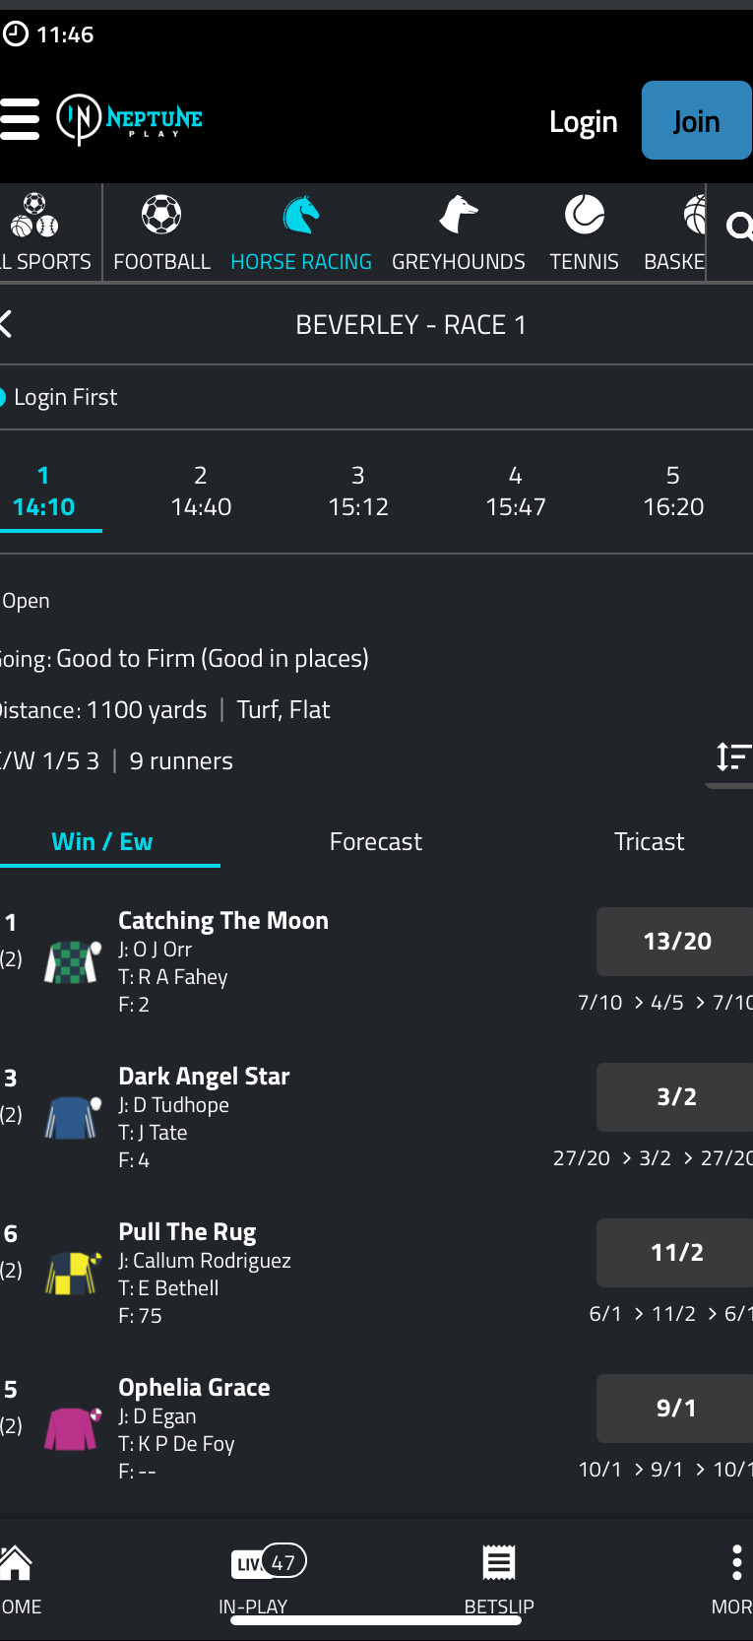
Task: Tap the Neptune Play logo
Action: [x=129, y=119]
